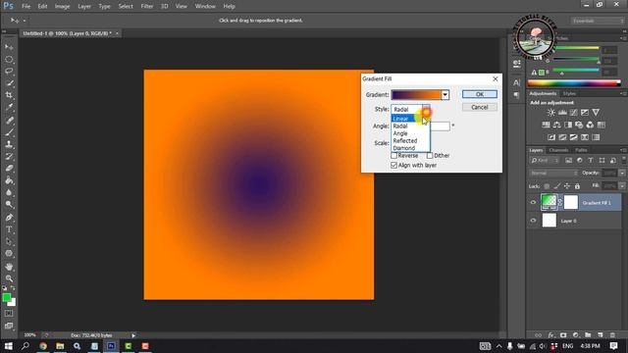This screenshot has height=353, width=628.
Task: Open Windows Start menu
Action: [9, 346]
